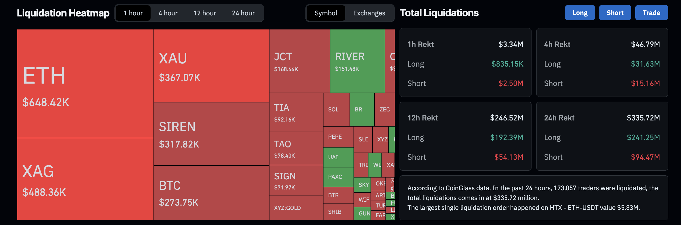Choose the 24 hour heatmap tab
Image resolution: width=681 pixels, height=225 pixels.
tap(243, 13)
